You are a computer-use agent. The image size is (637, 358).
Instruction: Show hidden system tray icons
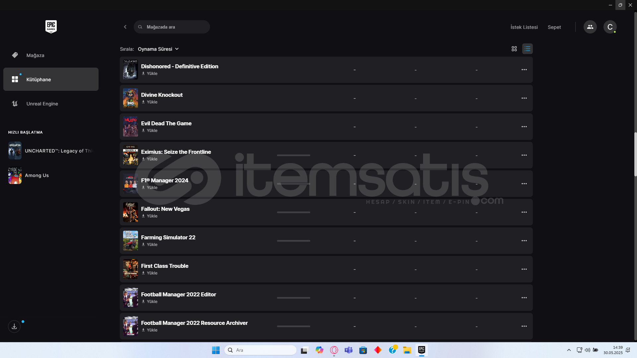tap(569, 350)
